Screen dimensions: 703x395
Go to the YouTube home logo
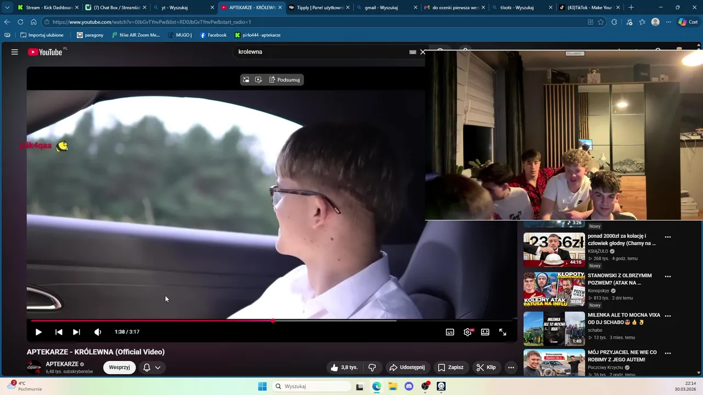(45, 52)
